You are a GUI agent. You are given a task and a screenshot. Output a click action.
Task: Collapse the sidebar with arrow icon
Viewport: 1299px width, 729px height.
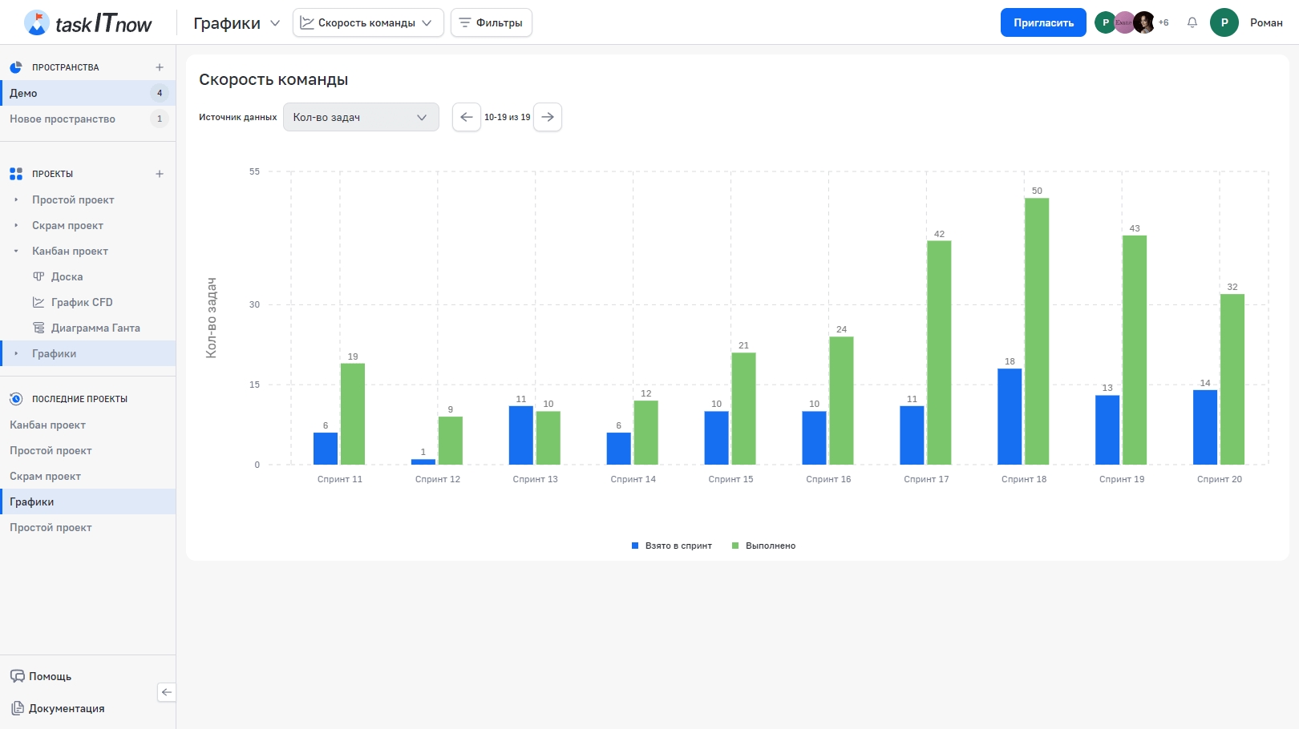[166, 692]
